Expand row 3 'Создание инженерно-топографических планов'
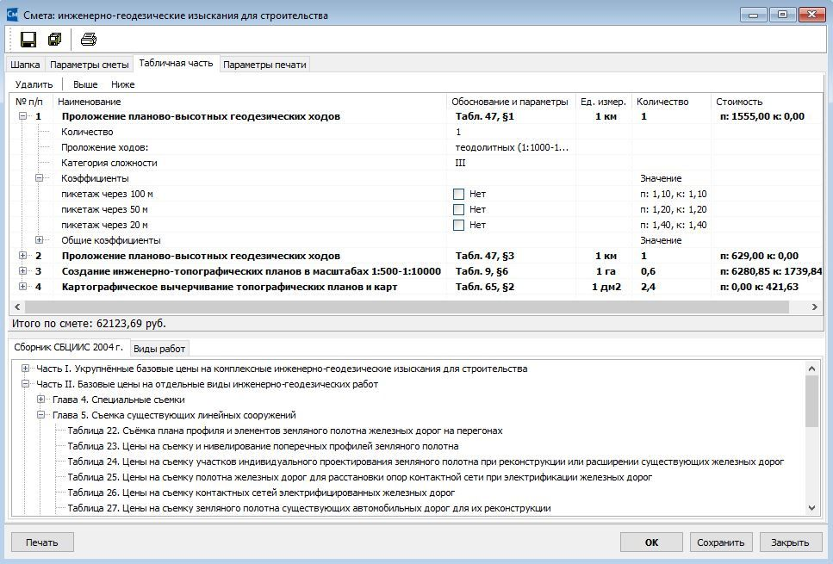 point(23,271)
